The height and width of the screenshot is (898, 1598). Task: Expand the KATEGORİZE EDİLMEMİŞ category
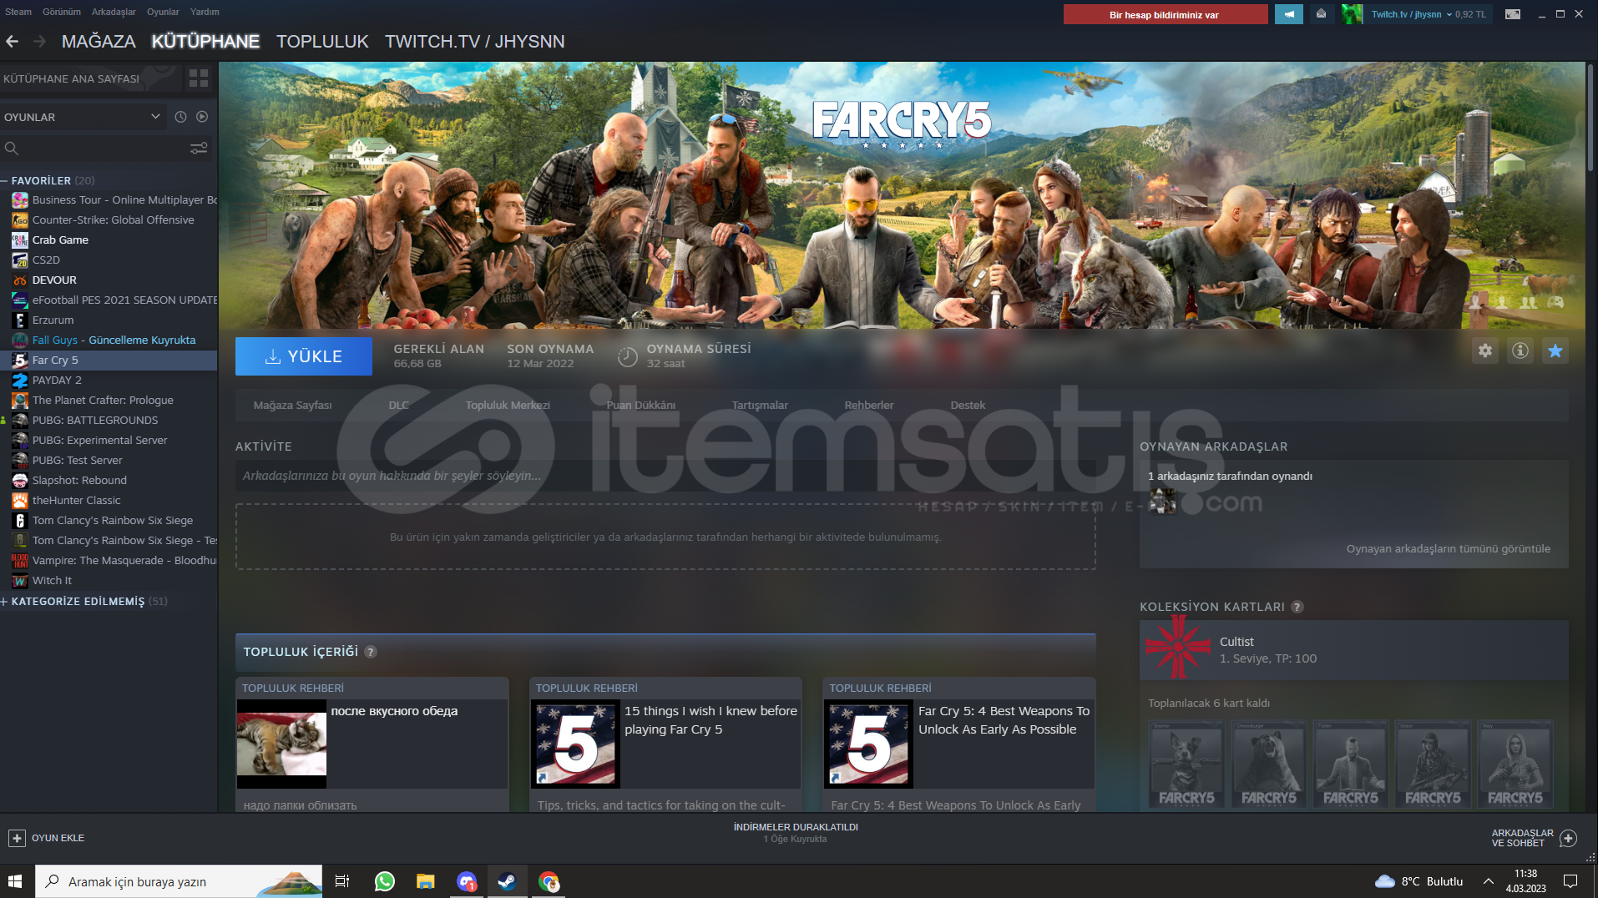[x=5, y=601]
